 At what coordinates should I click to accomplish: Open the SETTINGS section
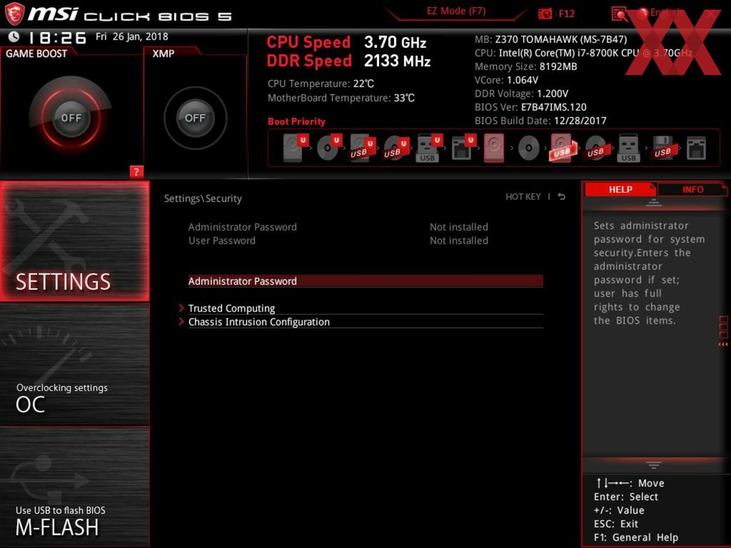[75, 241]
